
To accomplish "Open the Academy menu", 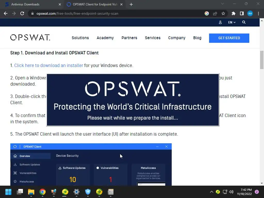I will pos(105,38).
